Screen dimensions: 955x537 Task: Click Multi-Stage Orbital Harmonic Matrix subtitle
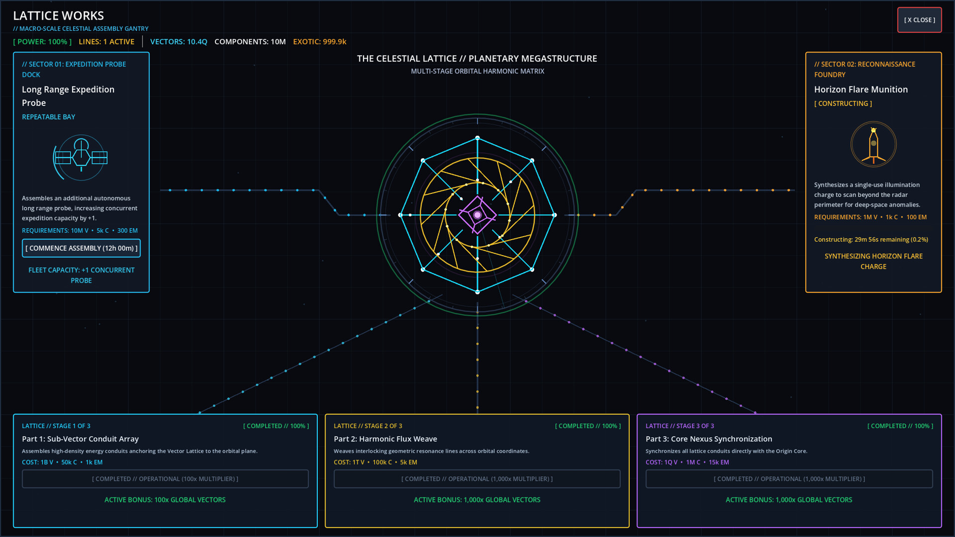coord(477,71)
